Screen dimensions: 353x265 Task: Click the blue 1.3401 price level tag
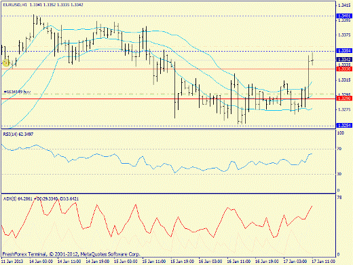tap(344, 16)
